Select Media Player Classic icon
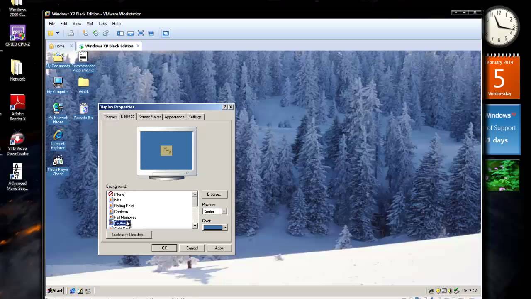This screenshot has width=531, height=299. pyautogui.click(x=58, y=165)
